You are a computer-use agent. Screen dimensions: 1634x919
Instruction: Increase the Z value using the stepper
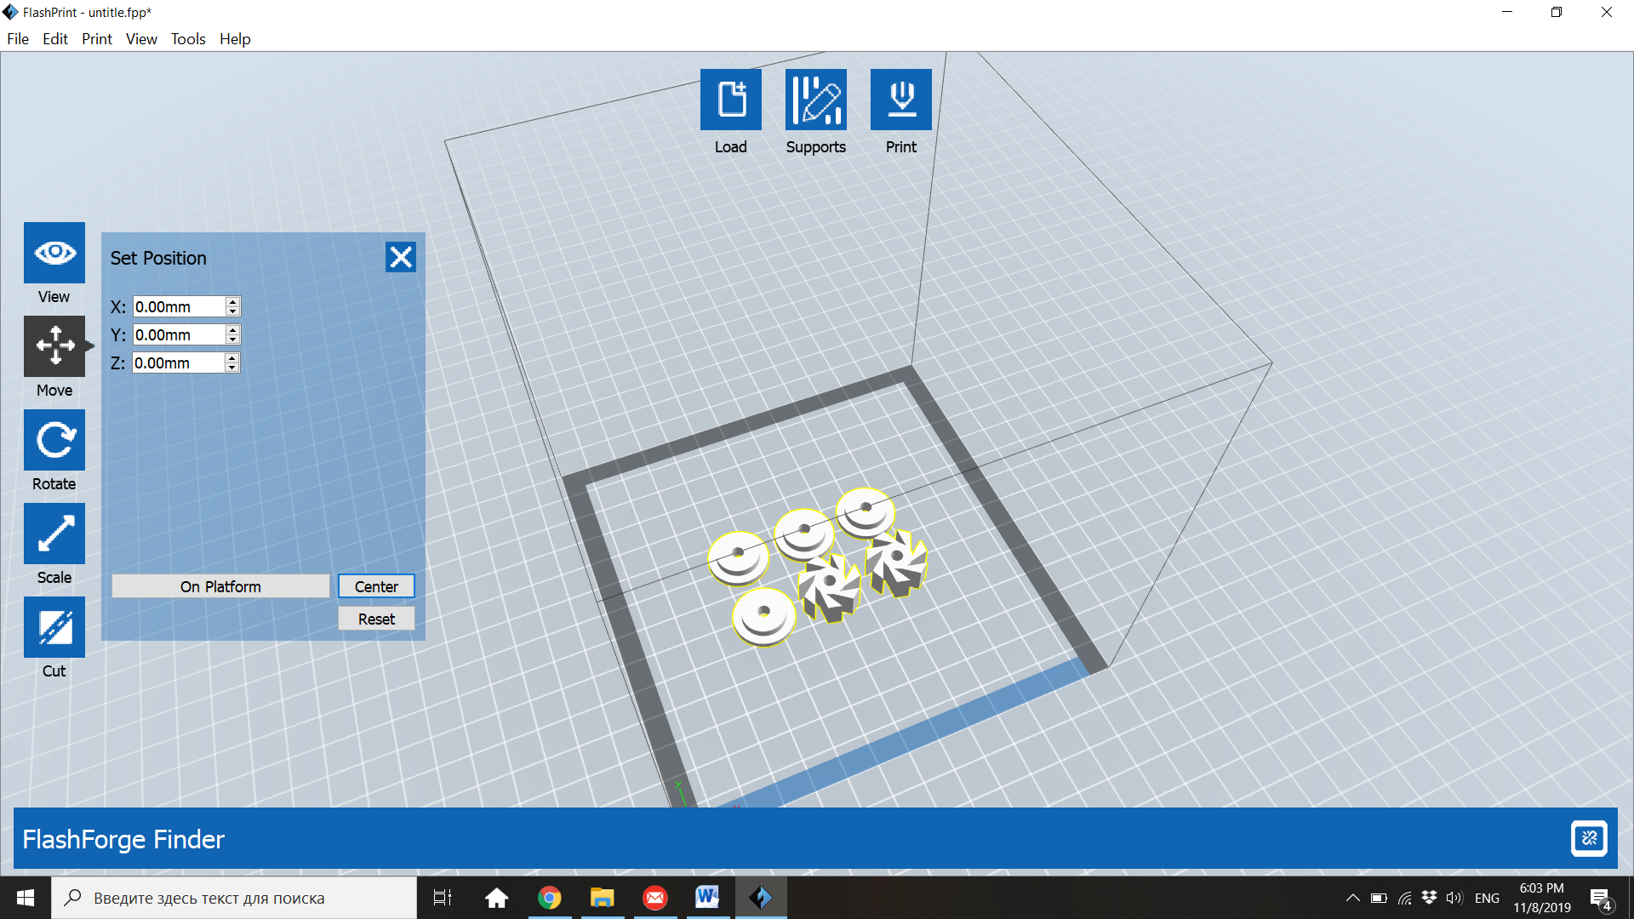pos(231,357)
